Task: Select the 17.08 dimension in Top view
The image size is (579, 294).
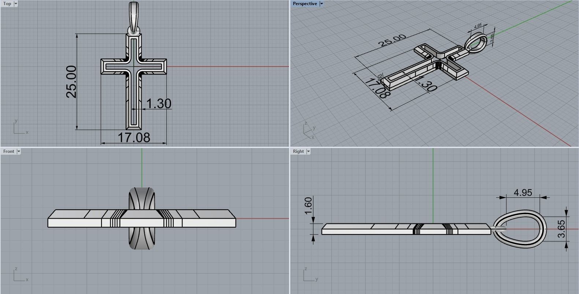Action: [x=134, y=137]
